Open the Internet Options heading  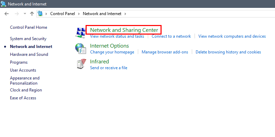(x=109, y=46)
